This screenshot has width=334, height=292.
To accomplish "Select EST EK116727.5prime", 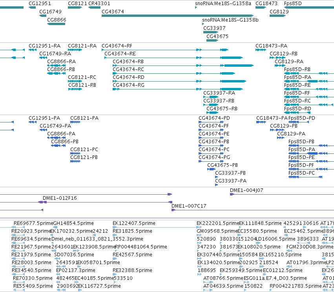I will (99, 286).
